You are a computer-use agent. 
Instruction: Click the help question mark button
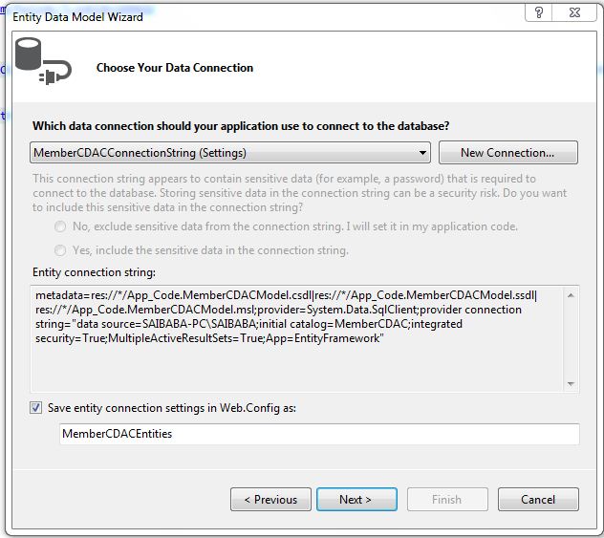pyautogui.click(x=540, y=13)
